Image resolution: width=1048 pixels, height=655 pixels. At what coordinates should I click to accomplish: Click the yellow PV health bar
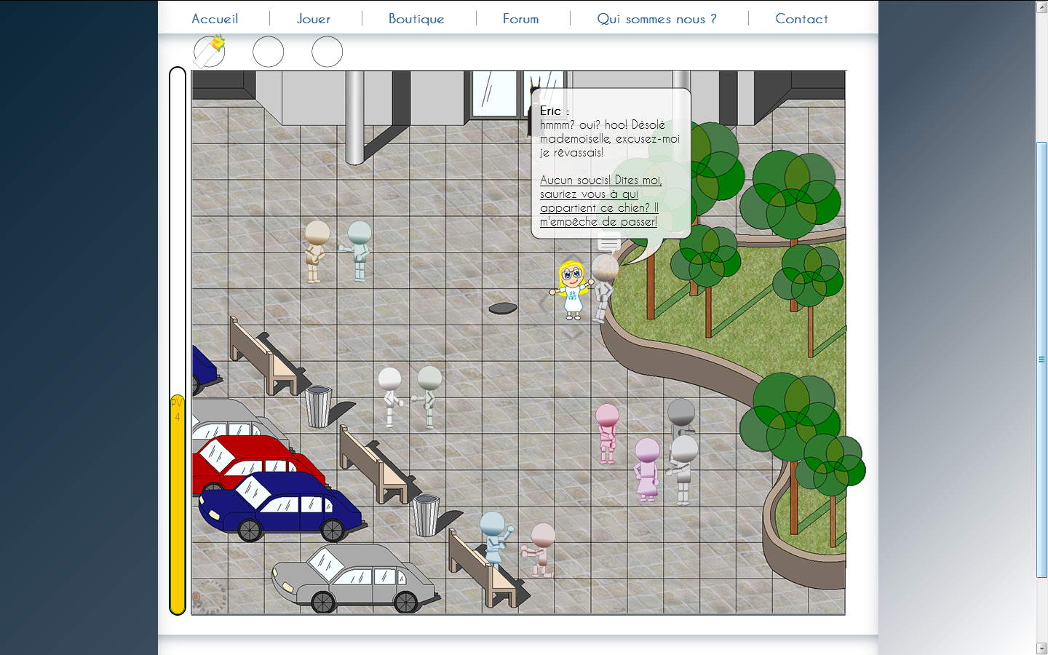pyautogui.click(x=177, y=502)
